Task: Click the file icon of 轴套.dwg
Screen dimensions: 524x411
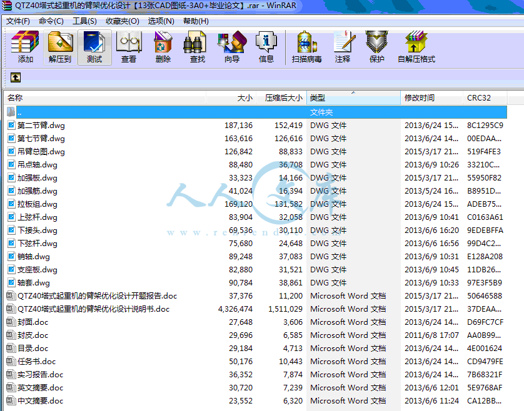Action: point(11,283)
